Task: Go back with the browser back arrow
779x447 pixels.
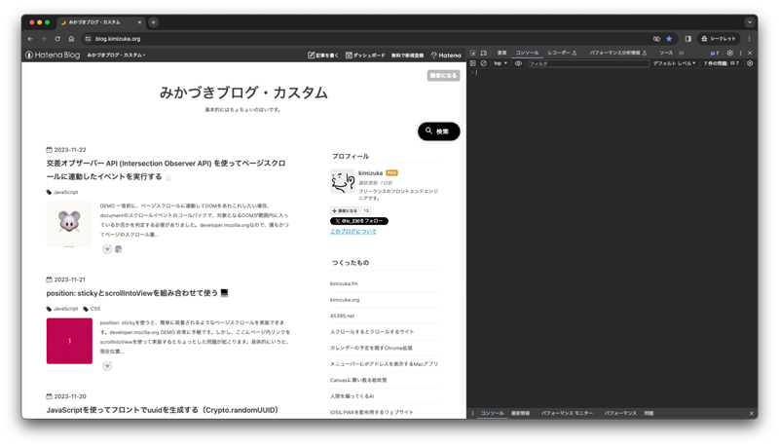Action: (30, 39)
